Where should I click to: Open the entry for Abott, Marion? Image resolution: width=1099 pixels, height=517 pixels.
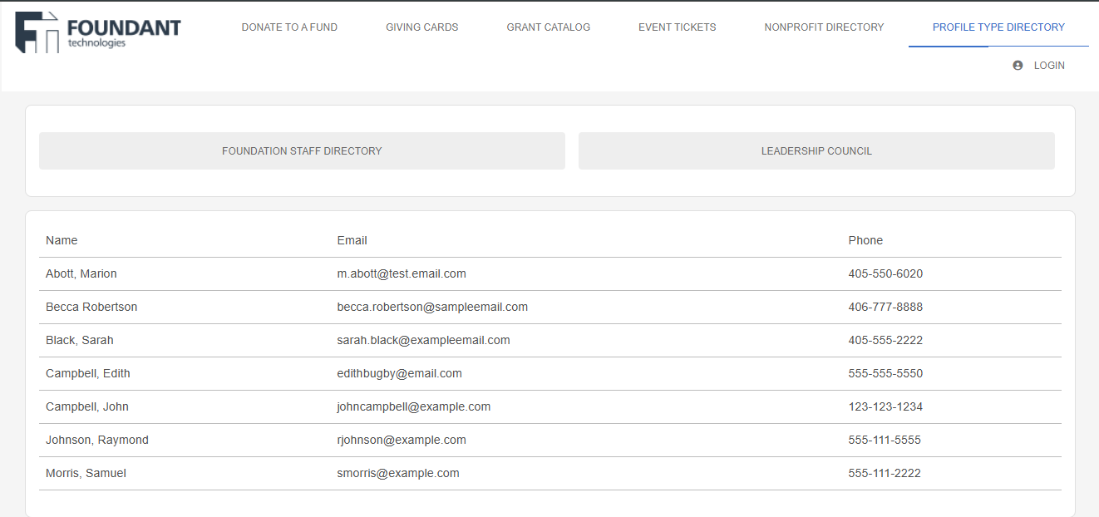[81, 273]
